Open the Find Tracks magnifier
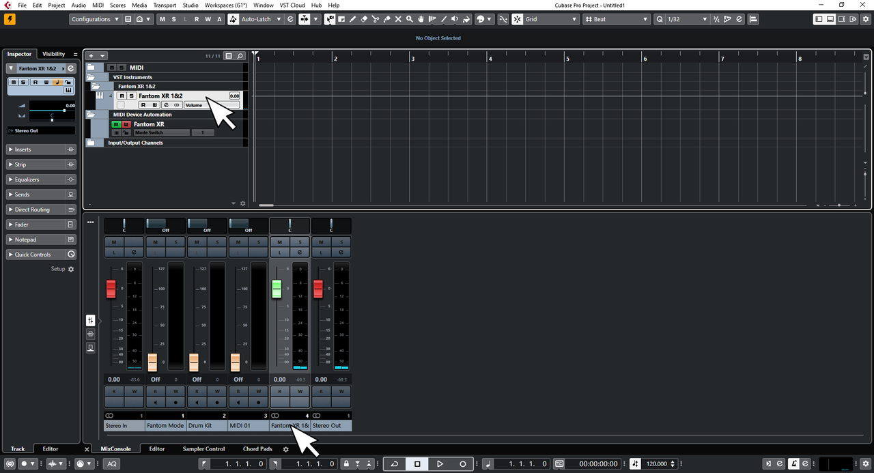The height and width of the screenshot is (473, 874). 240,56
